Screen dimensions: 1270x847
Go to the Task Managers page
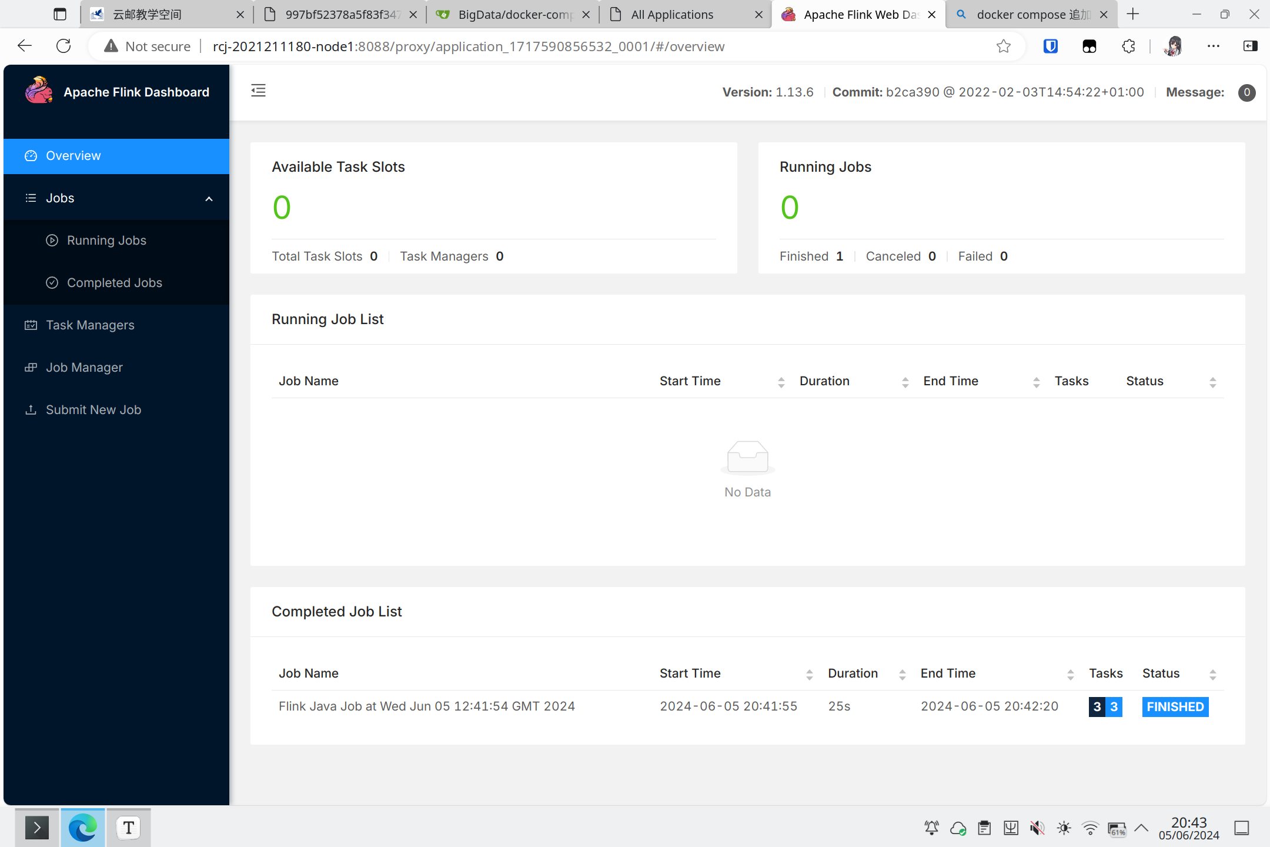(116, 325)
